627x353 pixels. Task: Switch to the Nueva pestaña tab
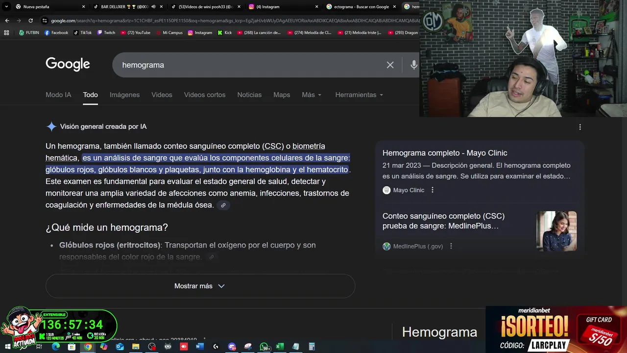point(50,7)
